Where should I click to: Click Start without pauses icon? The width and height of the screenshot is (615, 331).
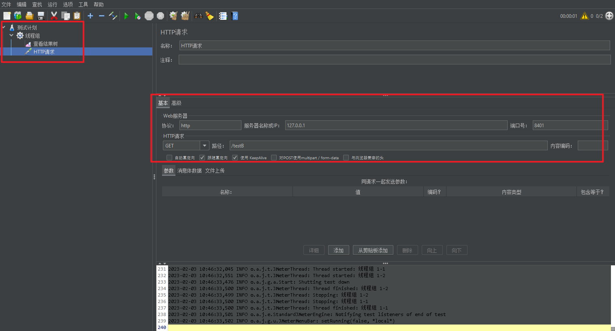138,16
